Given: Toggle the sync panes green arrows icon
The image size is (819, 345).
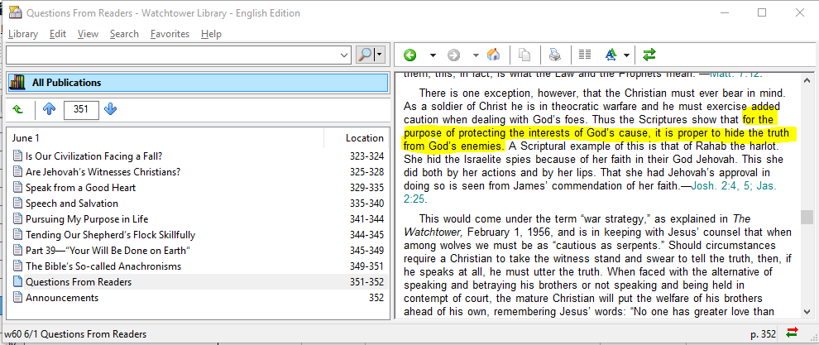Looking at the screenshot, I should click(649, 55).
